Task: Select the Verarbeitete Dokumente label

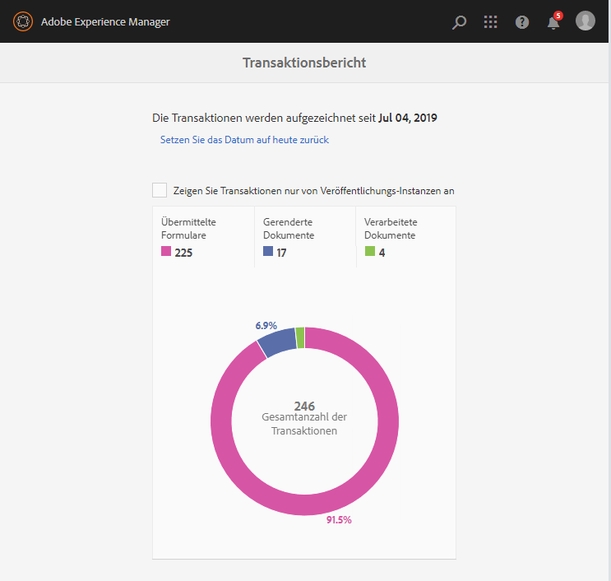Action: (x=391, y=229)
